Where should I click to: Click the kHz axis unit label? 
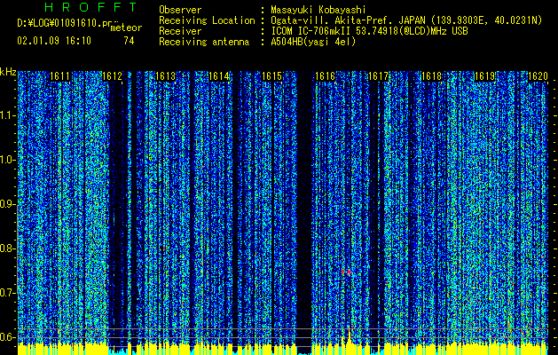[8, 72]
